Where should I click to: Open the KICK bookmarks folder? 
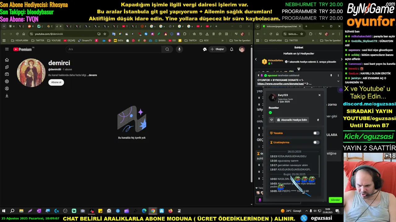pyautogui.click(x=204, y=40)
